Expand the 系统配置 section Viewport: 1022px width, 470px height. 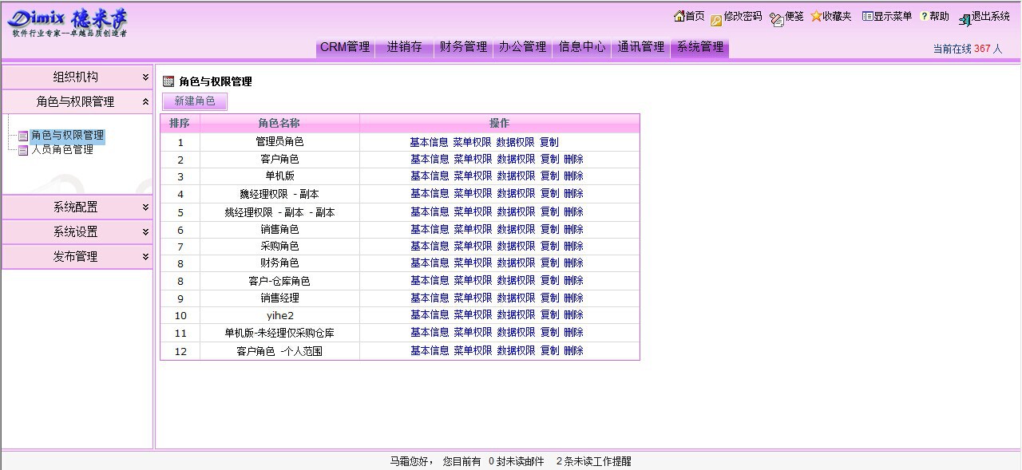(x=77, y=207)
